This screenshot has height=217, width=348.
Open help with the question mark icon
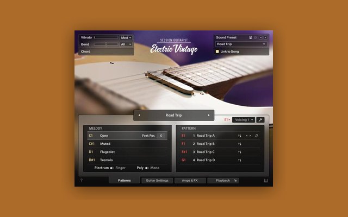(81, 181)
